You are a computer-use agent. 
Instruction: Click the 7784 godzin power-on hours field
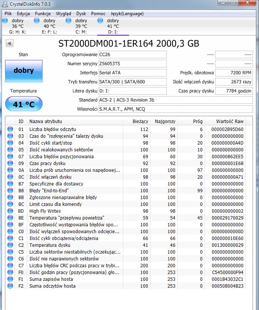coord(234,91)
